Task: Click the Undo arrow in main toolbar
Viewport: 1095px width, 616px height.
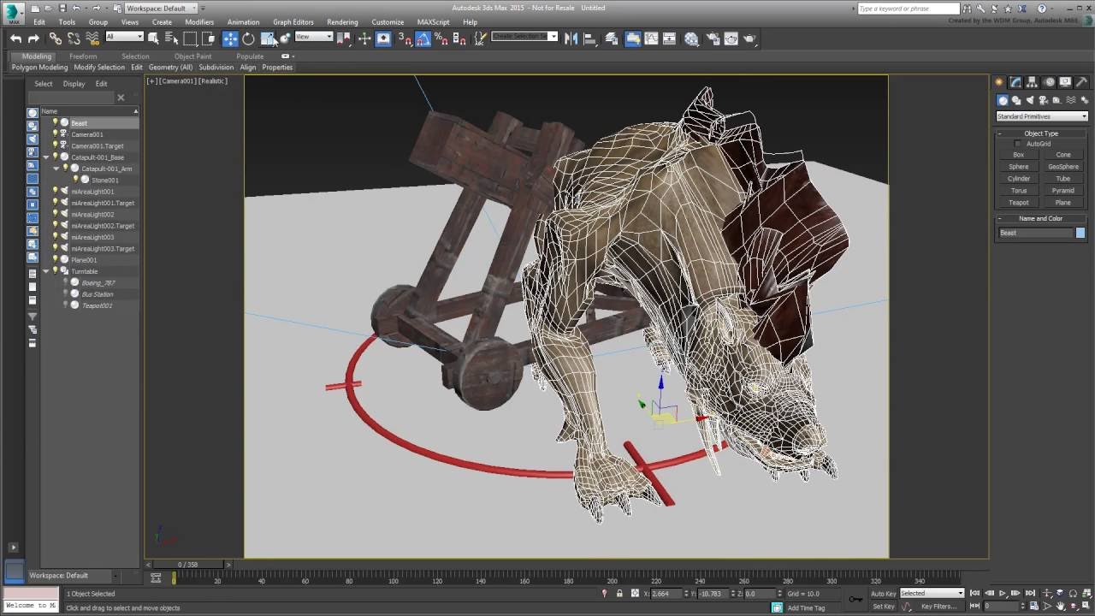Action: pyautogui.click(x=15, y=38)
